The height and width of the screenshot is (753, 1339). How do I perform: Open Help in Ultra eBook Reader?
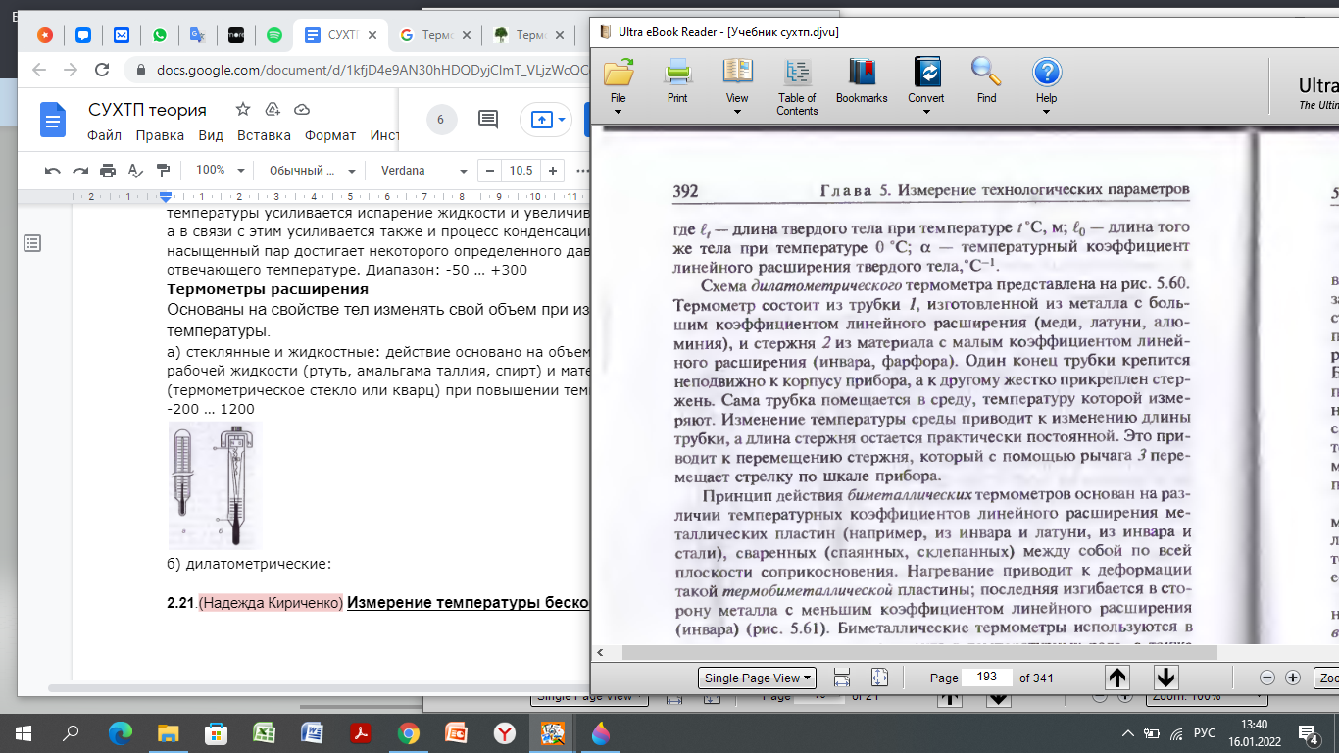pos(1047,73)
